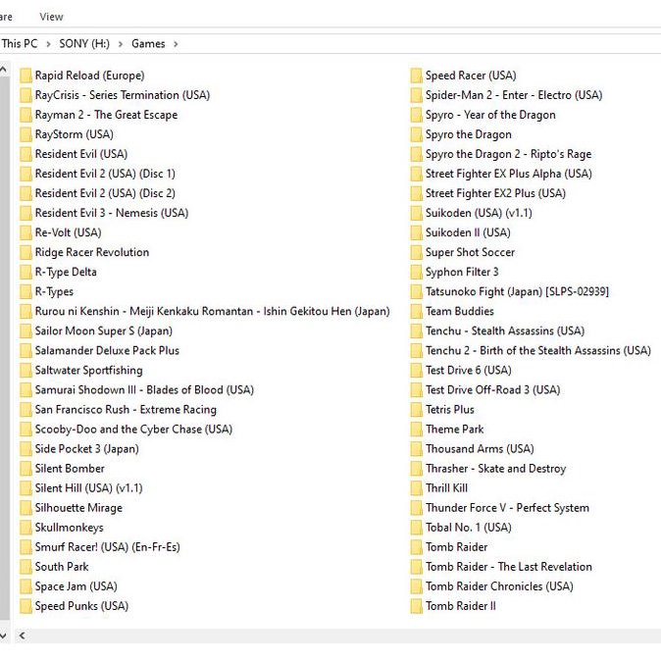
Task: Select the Resident Evil 3 - Nemesis folder icon
Action: point(25,213)
